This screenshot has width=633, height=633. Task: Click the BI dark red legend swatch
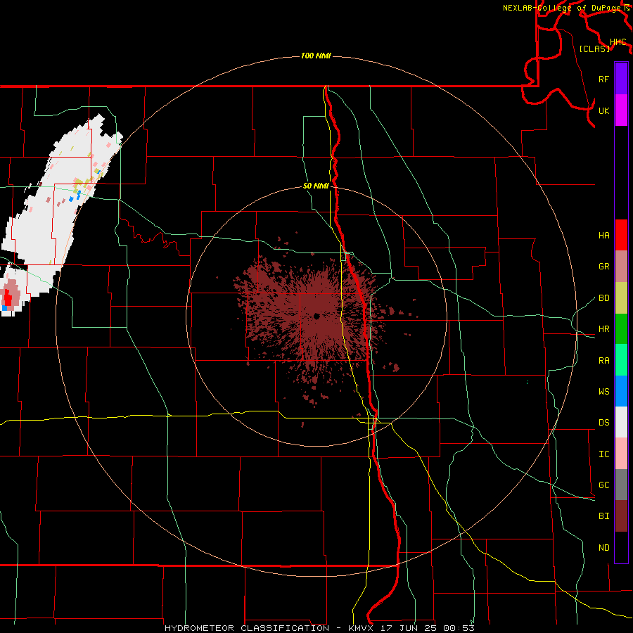(x=621, y=516)
